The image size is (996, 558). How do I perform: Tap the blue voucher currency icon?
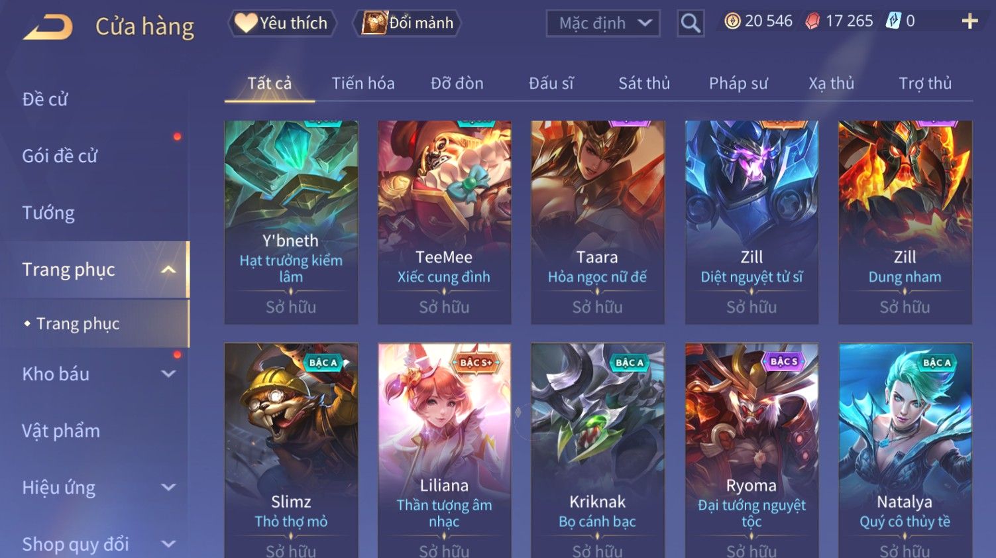(893, 21)
